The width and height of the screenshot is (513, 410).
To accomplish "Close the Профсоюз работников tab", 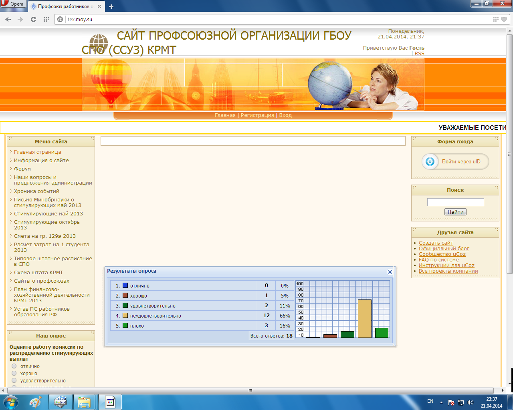I will (x=99, y=6).
